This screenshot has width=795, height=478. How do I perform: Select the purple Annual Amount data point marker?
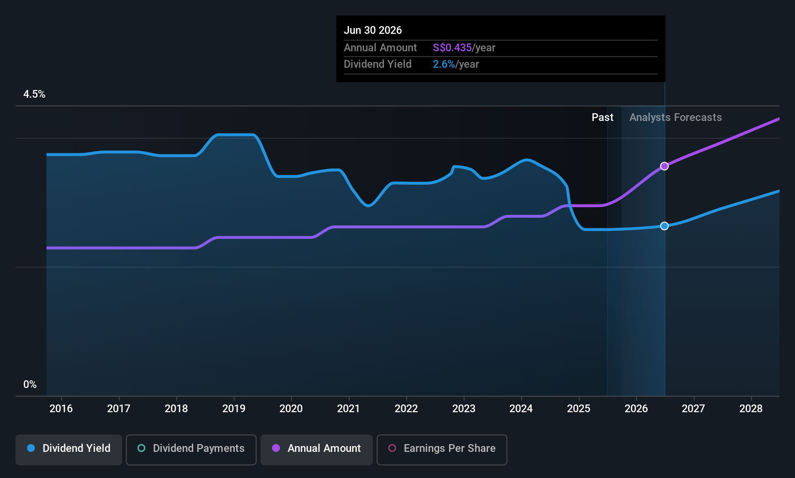[664, 166]
